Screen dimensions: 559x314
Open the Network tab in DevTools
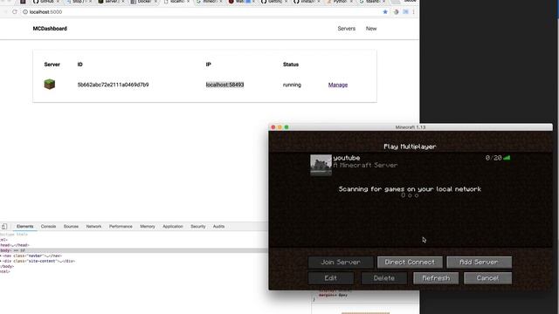coord(93,227)
